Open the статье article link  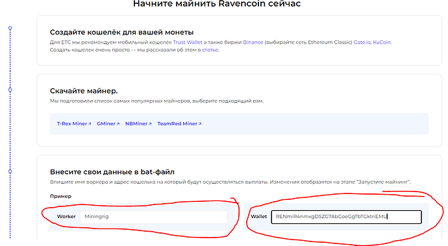[x=210, y=50]
